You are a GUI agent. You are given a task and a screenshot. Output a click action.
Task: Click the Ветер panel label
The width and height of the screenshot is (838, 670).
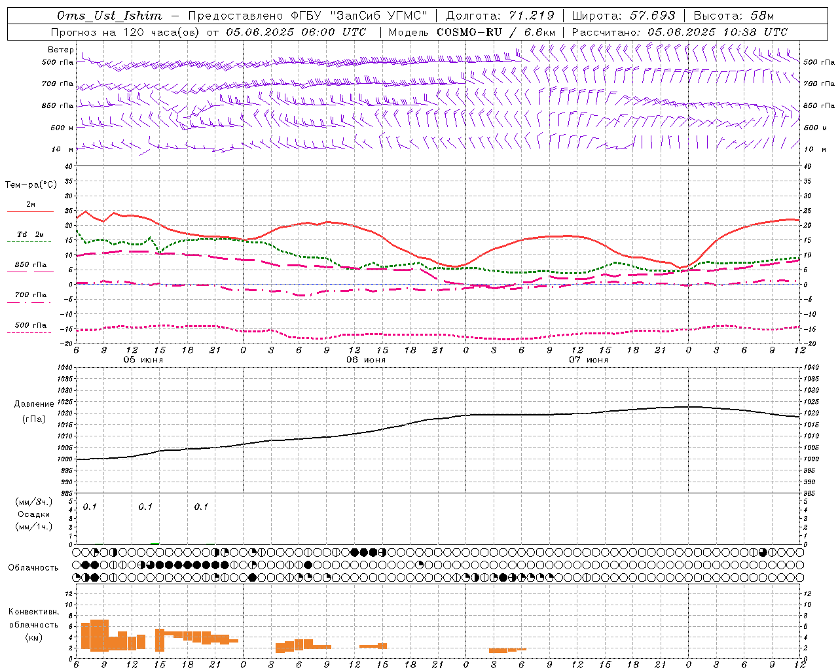(x=61, y=50)
